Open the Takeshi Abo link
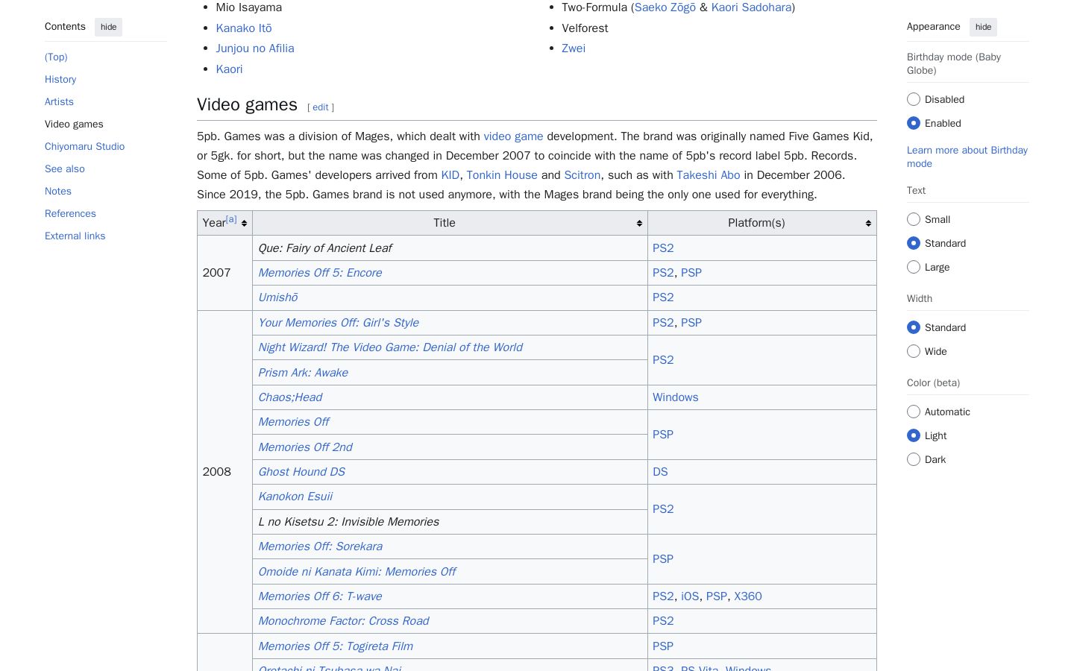Screen dimensions: 1074x671 point(709,175)
